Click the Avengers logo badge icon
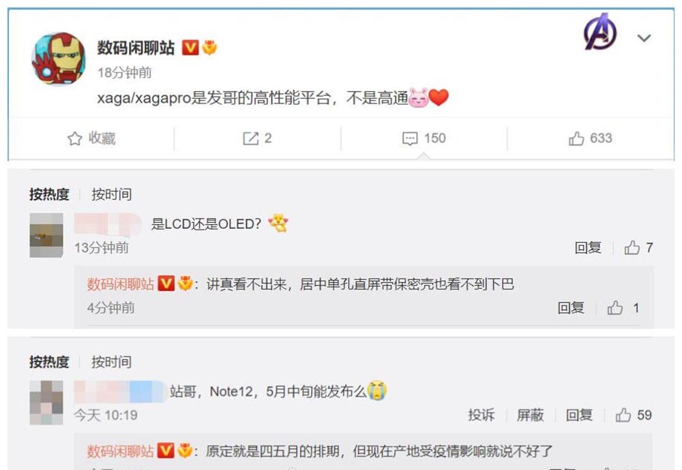 pos(600,31)
